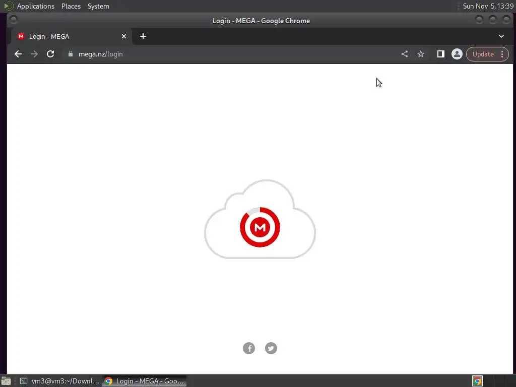This screenshot has width=516, height=387.
Task: Select the Login - MEGA Chrome taskbar entry
Action: (x=145, y=381)
